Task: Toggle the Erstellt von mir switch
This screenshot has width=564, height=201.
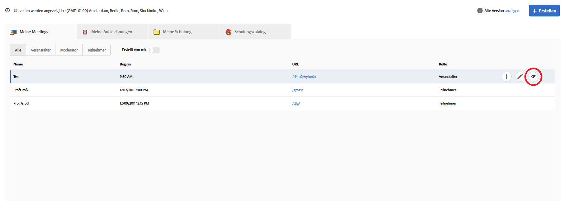Action: point(154,50)
